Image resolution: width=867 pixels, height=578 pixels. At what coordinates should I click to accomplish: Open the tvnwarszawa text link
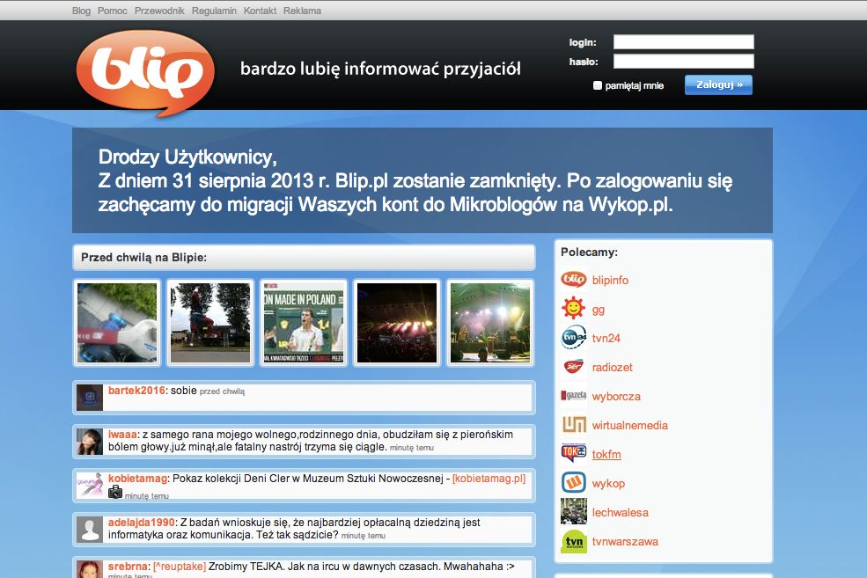coord(625,542)
